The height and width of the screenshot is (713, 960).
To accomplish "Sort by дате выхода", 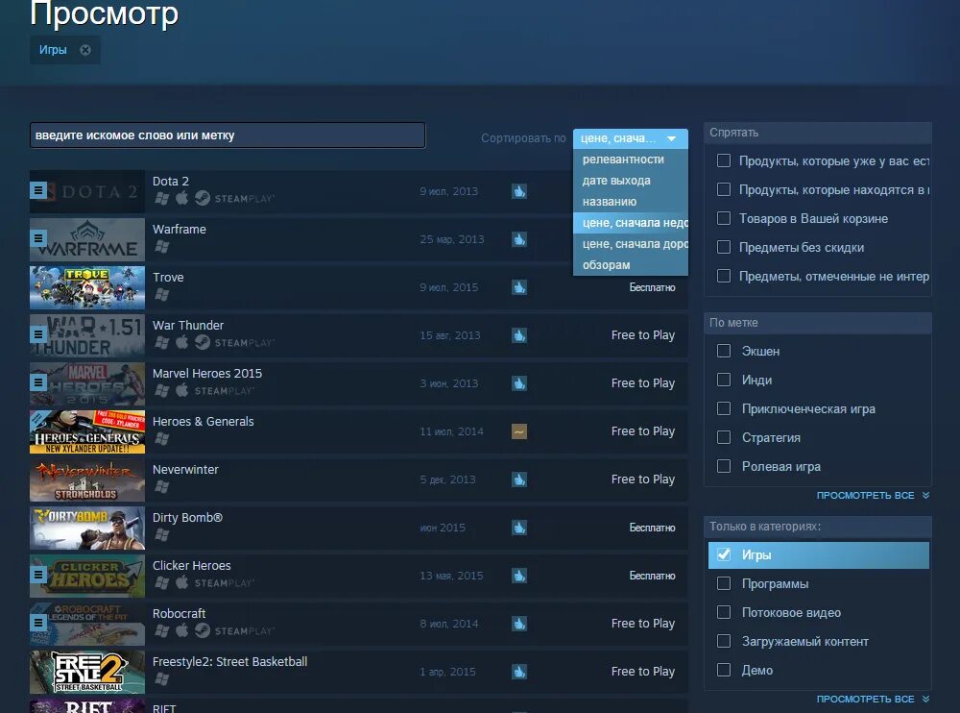I will click(630, 181).
